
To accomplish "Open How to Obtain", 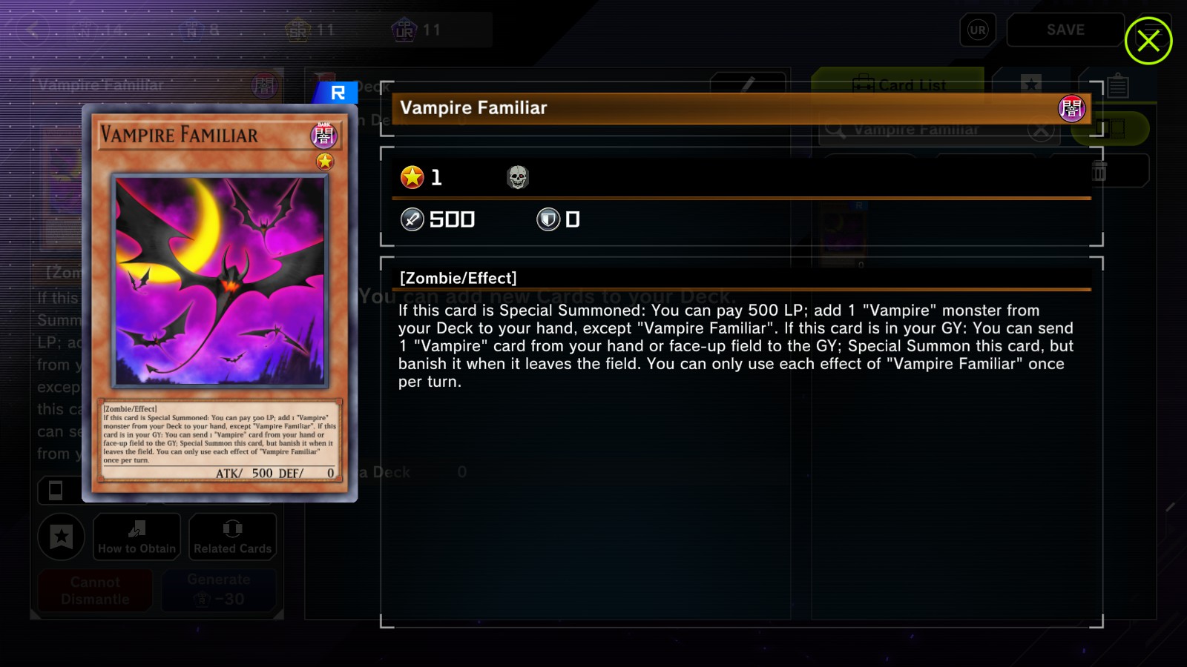I will click(137, 537).
